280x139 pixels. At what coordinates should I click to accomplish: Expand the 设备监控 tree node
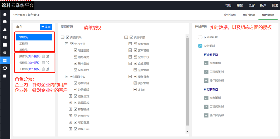pos(70,96)
